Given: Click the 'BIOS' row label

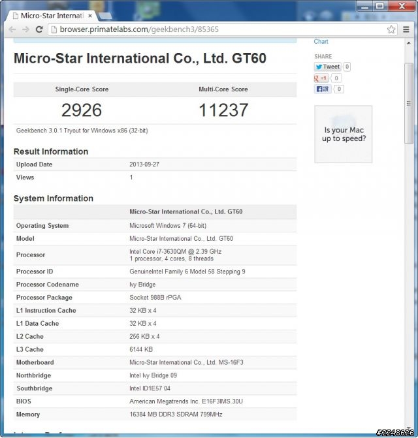Looking at the screenshot, I should coord(24,401).
